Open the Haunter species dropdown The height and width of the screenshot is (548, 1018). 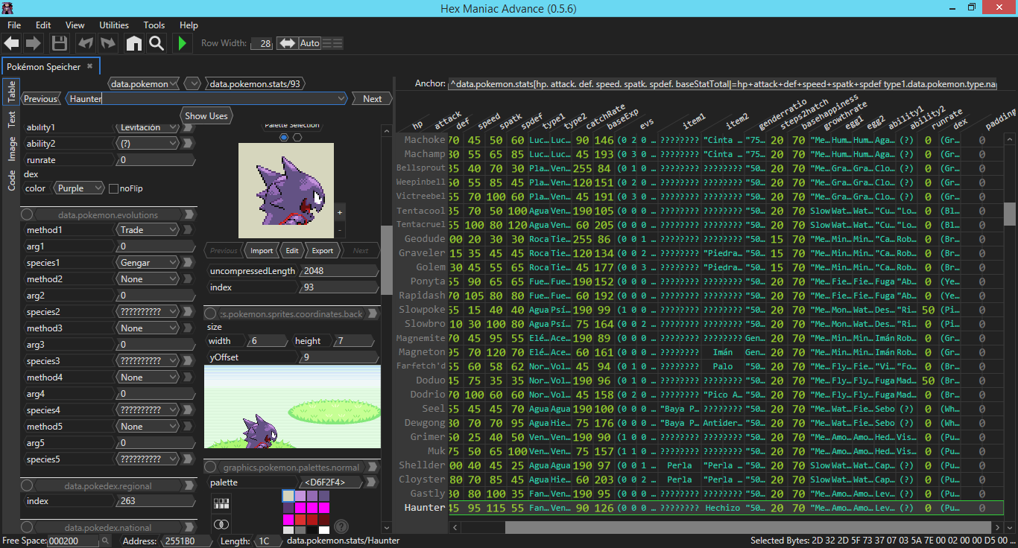[341, 99]
